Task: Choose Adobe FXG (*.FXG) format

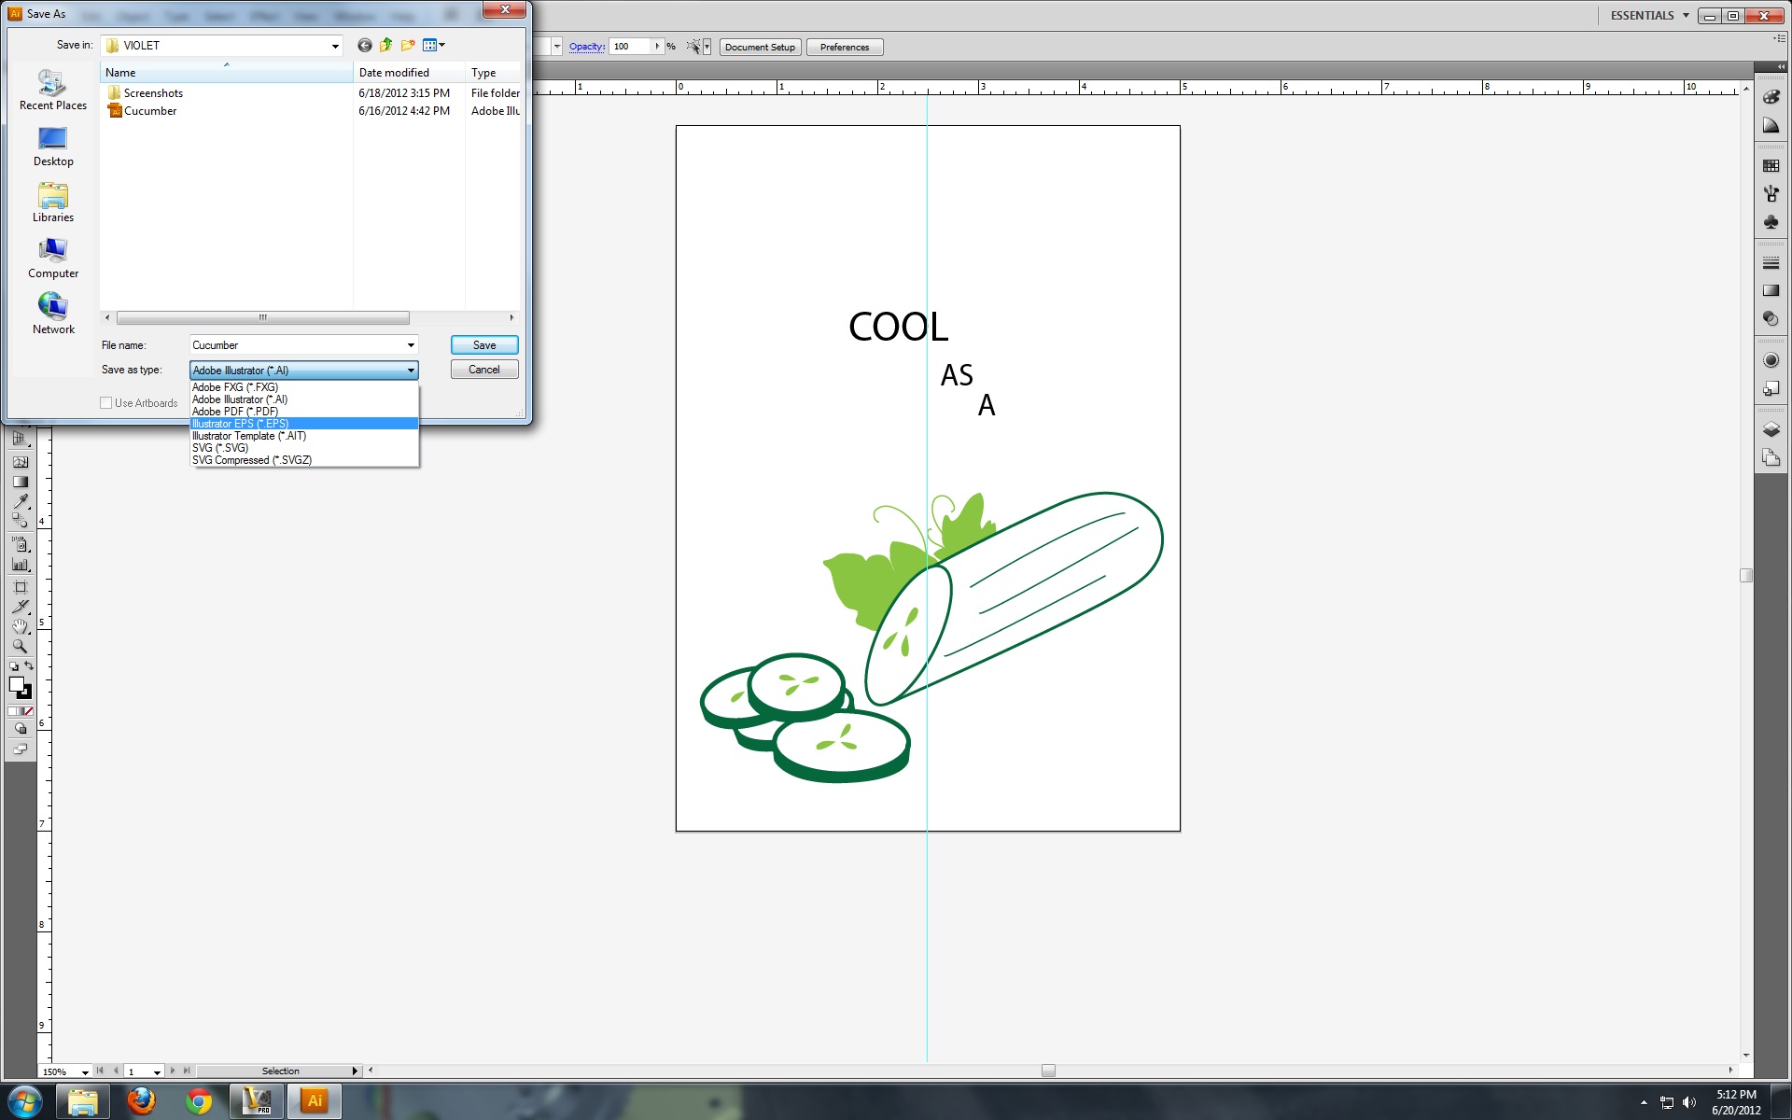Action: [303, 387]
